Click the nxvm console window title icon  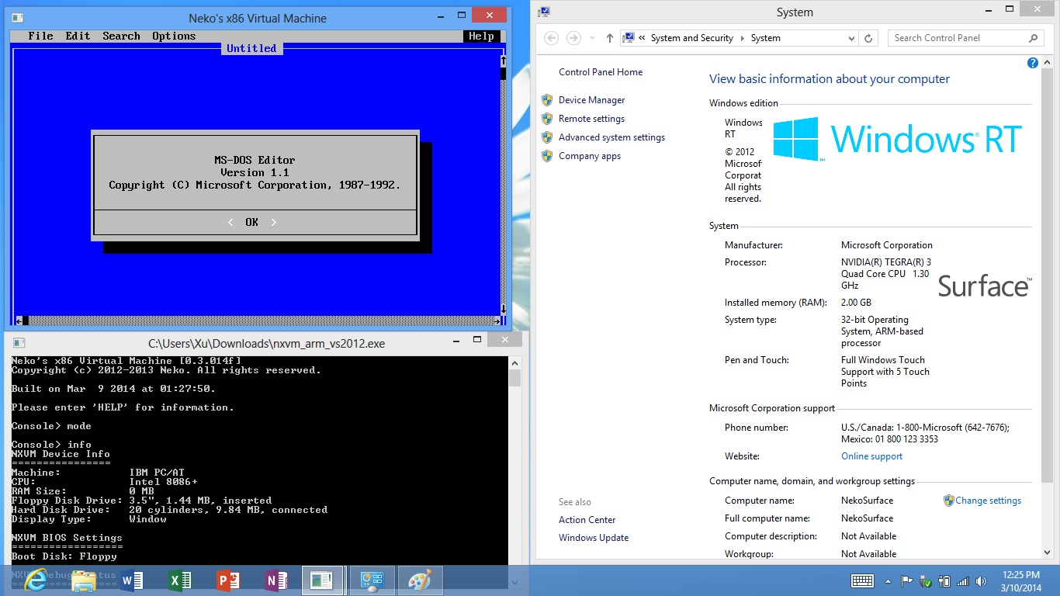coord(19,343)
